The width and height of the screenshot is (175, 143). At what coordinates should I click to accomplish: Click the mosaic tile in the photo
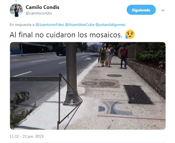(115, 108)
